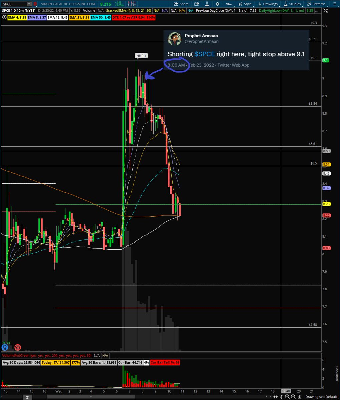The width and height of the screenshot is (340, 400).
Task: Change the 10m timeframe selector
Action: pos(228,4)
